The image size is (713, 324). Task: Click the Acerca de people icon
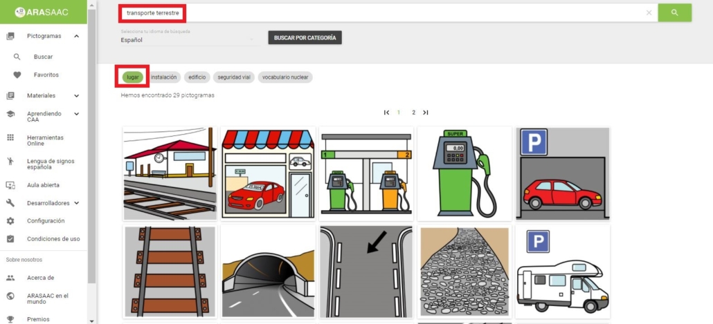10,278
